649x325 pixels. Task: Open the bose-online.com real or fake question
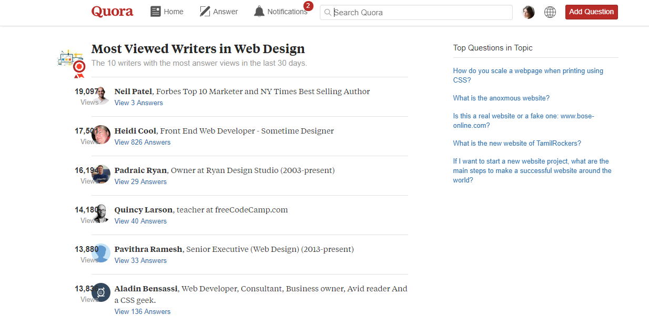point(524,121)
